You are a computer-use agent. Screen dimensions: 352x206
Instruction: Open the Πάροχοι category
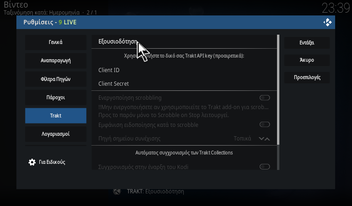(x=56, y=97)
